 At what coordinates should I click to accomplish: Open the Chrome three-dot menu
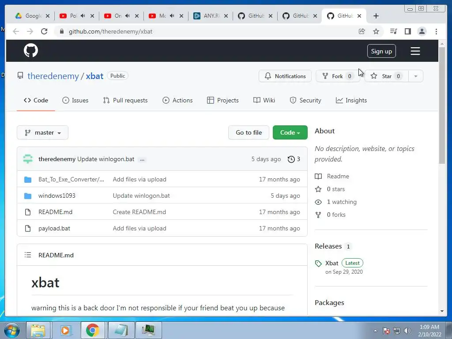coord(436,31)
